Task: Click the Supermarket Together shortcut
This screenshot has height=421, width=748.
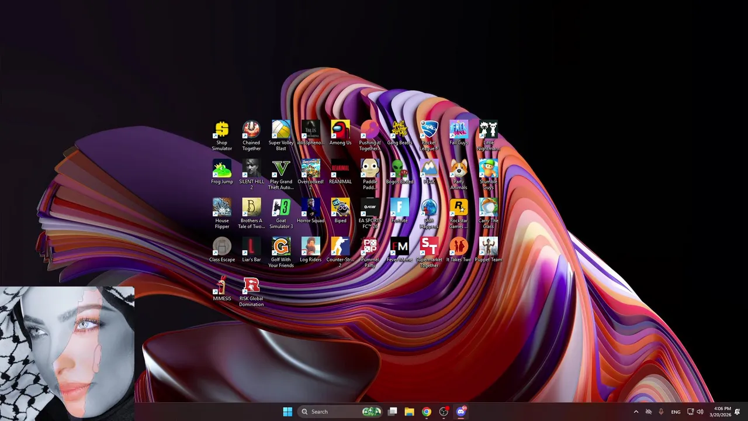Action: [429, 253]
